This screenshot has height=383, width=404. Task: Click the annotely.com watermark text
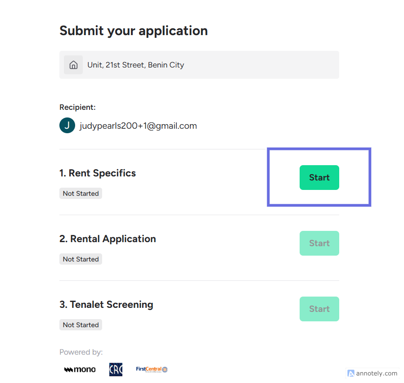(377, 373)
